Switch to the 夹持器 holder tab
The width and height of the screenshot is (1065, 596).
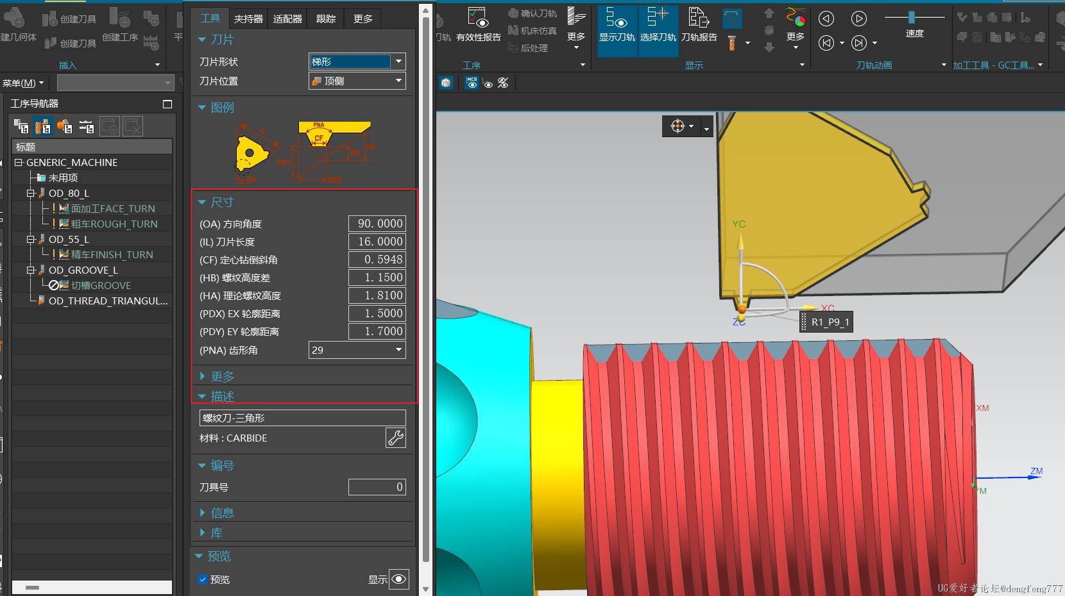pyautogui.click(x=248, y=19)
